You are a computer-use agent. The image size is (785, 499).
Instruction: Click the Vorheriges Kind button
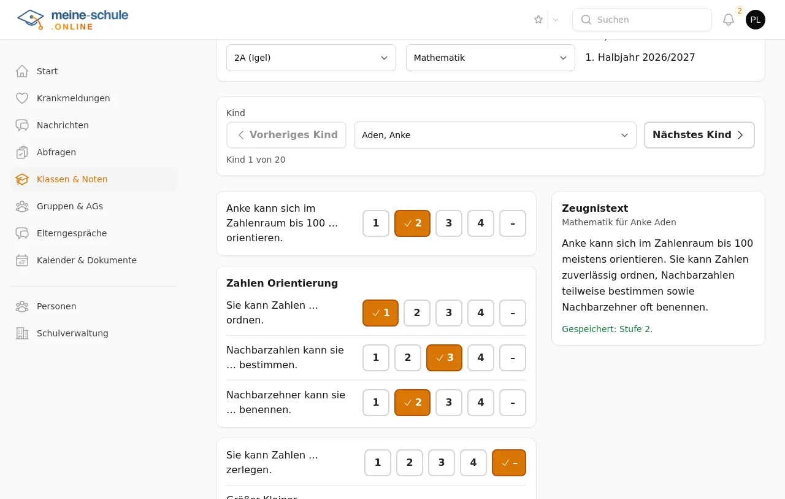[286, 135]
